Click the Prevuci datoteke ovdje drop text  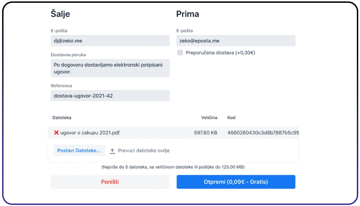(x=144, y=151)
